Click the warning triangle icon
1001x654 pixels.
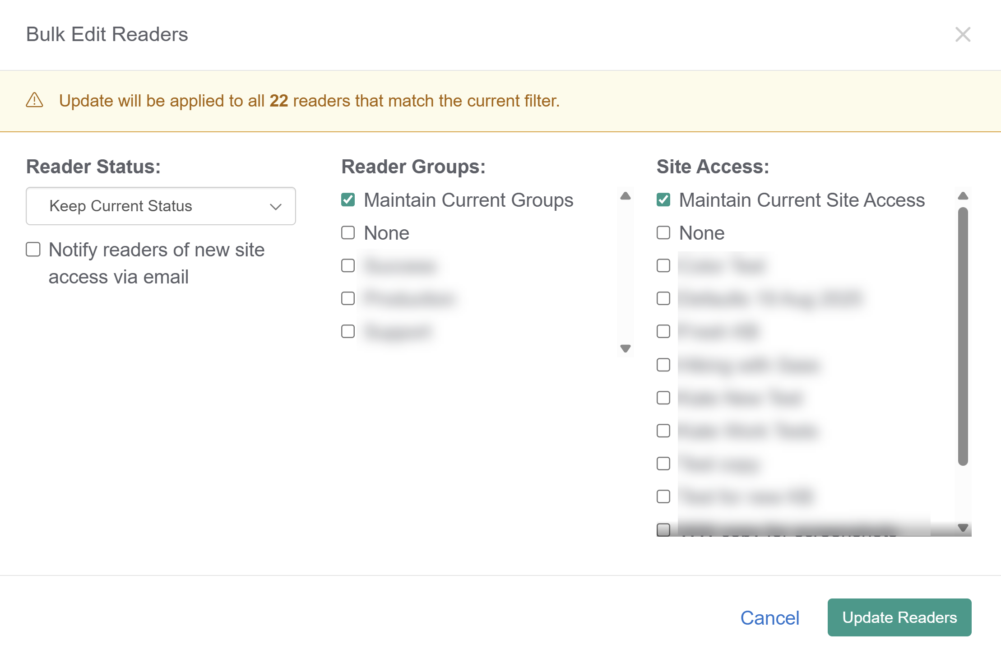(35, 100)
